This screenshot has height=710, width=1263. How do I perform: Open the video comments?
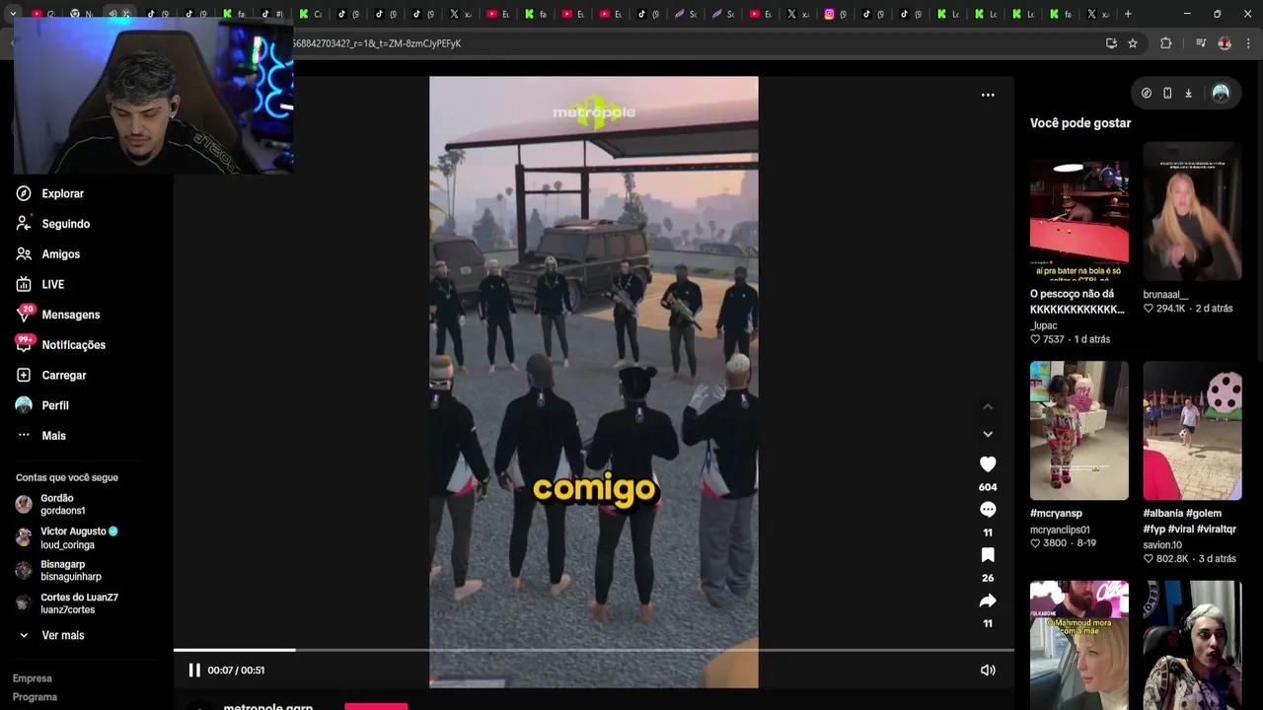click(x=988, y=510)
